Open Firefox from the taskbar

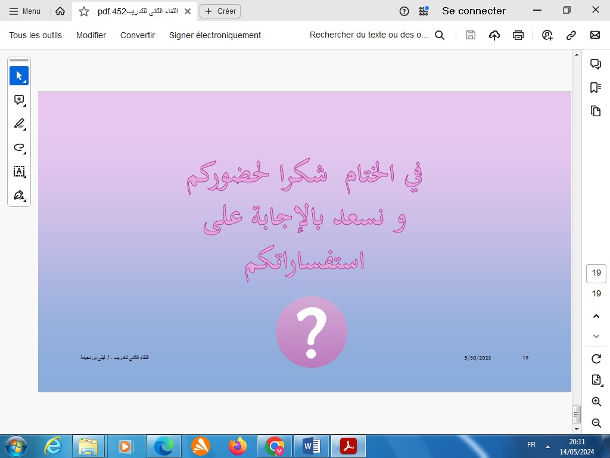(x=237, y=446)
